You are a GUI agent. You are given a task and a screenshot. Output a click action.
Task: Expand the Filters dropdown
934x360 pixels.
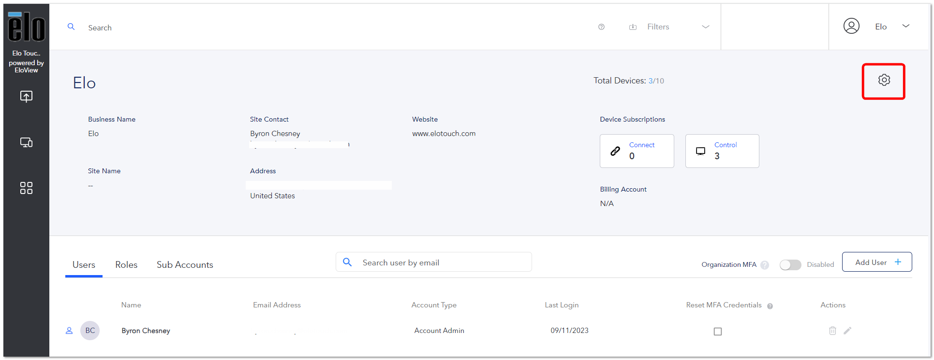(x=706, y=27)
